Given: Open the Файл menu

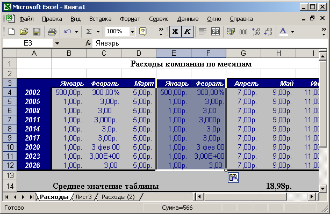Looking at the screenshot, I should 26,19.
